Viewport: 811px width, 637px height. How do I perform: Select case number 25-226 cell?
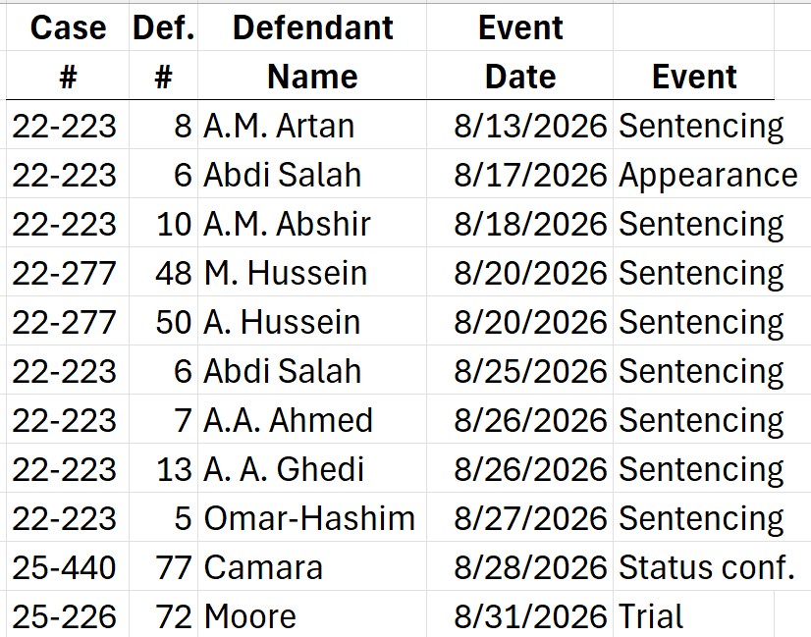coord(68,615)
